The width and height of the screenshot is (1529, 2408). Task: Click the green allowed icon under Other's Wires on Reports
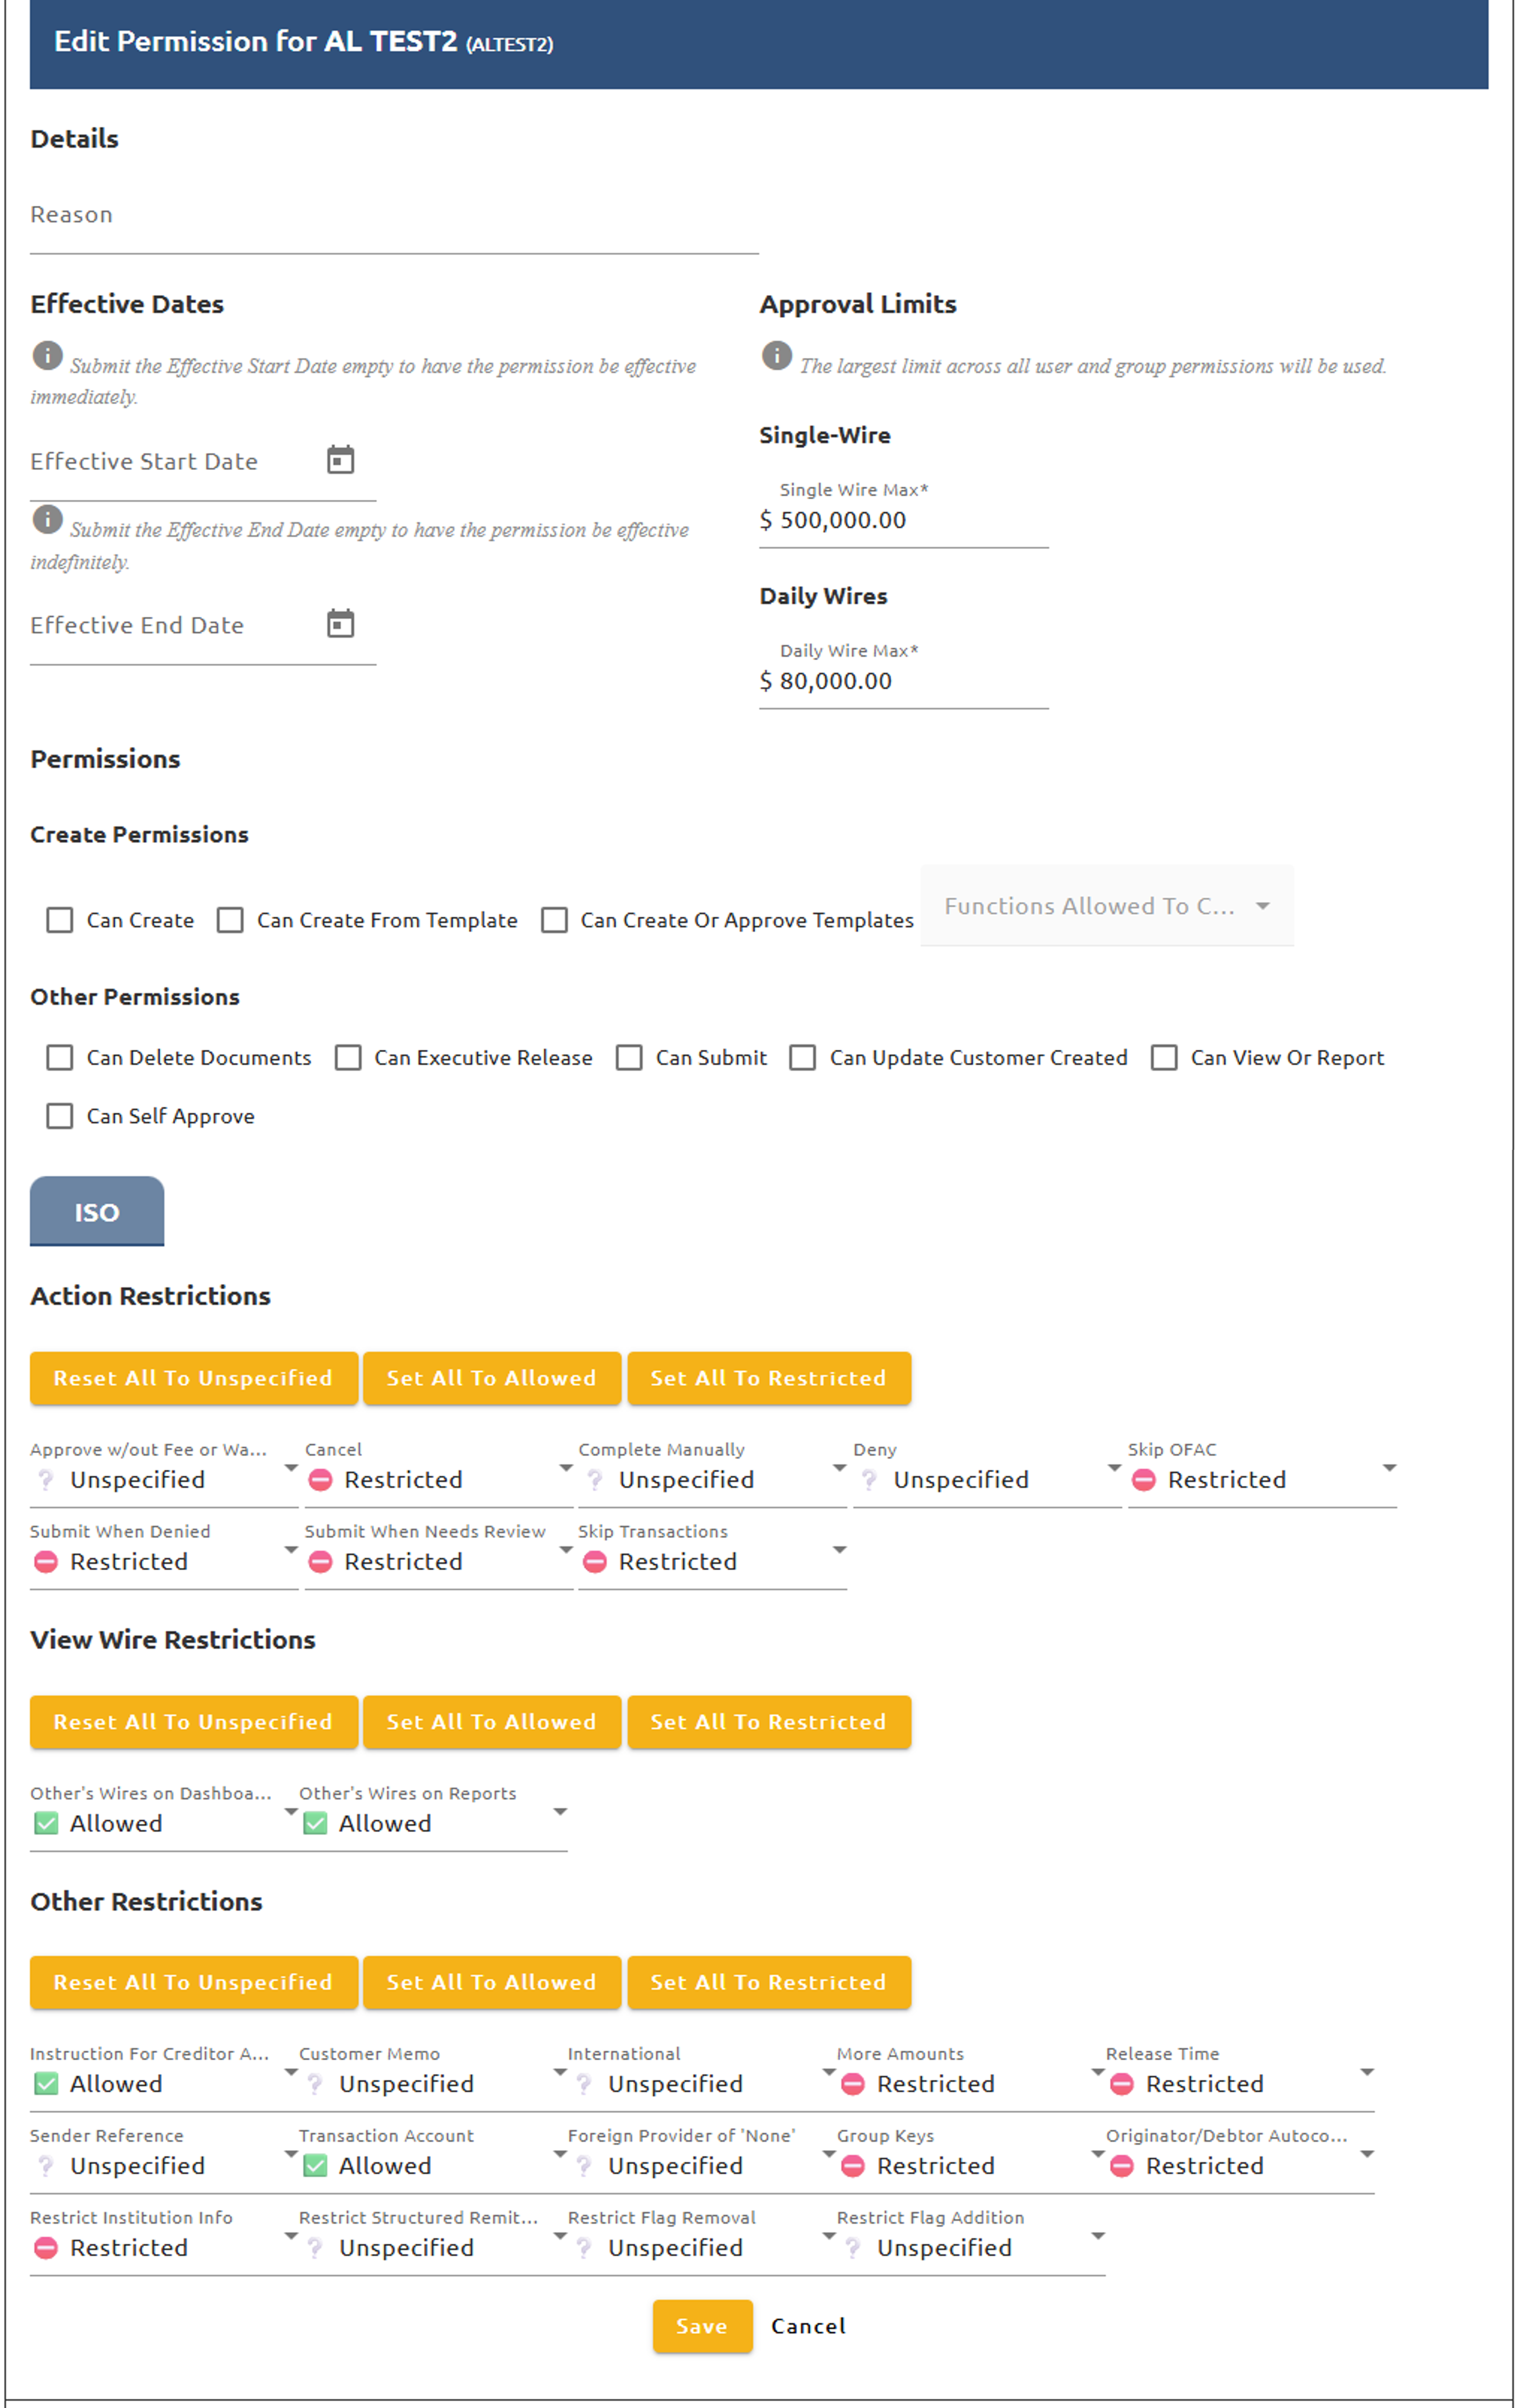click(x=315, y=1823)
